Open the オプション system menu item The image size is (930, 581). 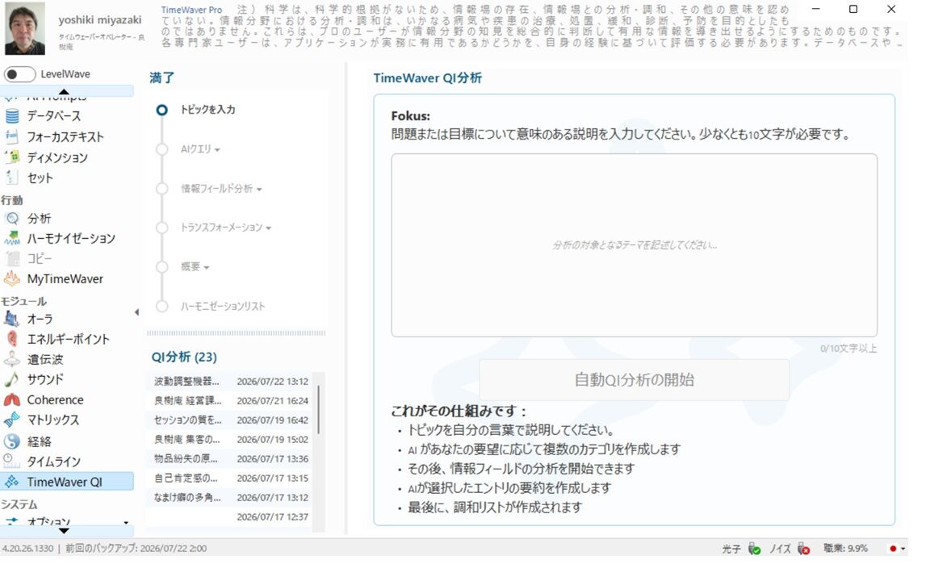(48, 522)
